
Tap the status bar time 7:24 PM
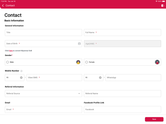pyautogui.click(x=4, y=1)
